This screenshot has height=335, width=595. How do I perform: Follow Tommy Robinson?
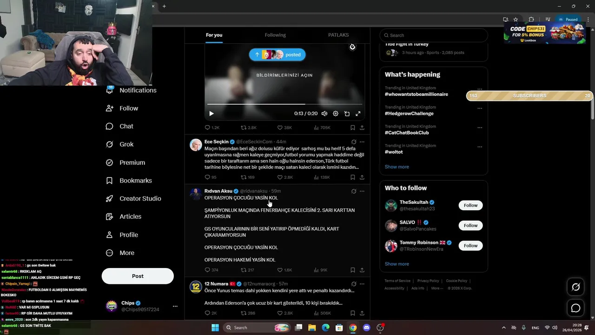click(470, 246)
